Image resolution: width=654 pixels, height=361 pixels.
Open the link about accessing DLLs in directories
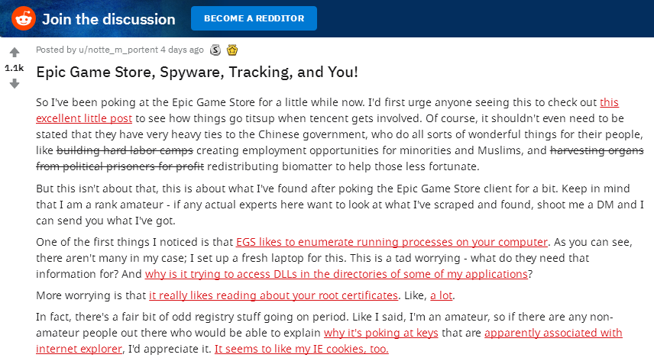point(336,274)
